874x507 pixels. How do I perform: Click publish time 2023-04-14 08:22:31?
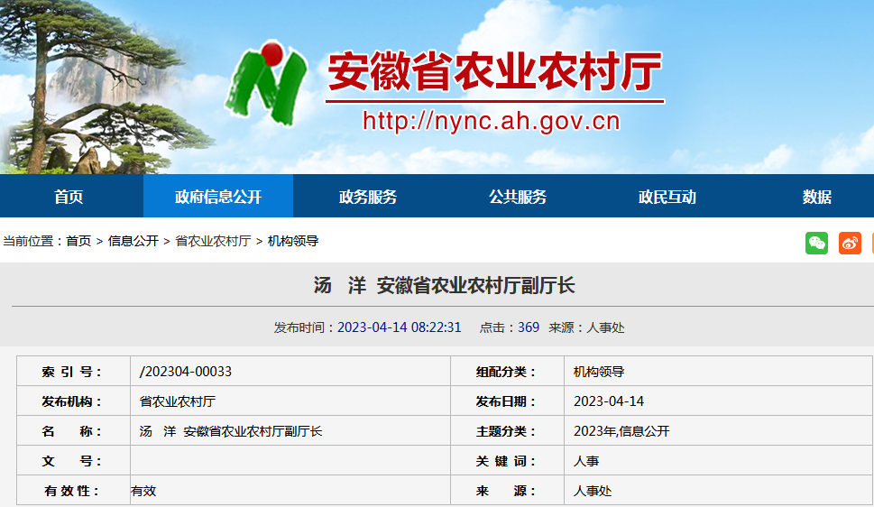pyautogui.click(x=399, y=327)
